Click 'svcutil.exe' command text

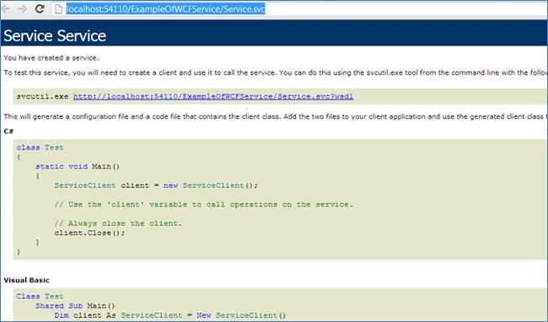pos(42,96)
